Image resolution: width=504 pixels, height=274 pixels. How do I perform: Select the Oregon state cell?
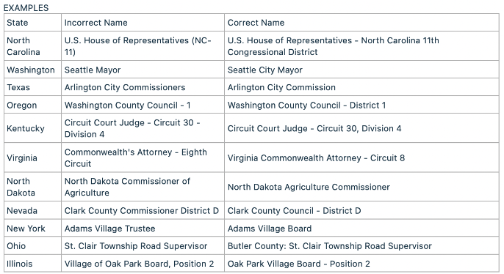pyautogui.click(x=32, y=105)
